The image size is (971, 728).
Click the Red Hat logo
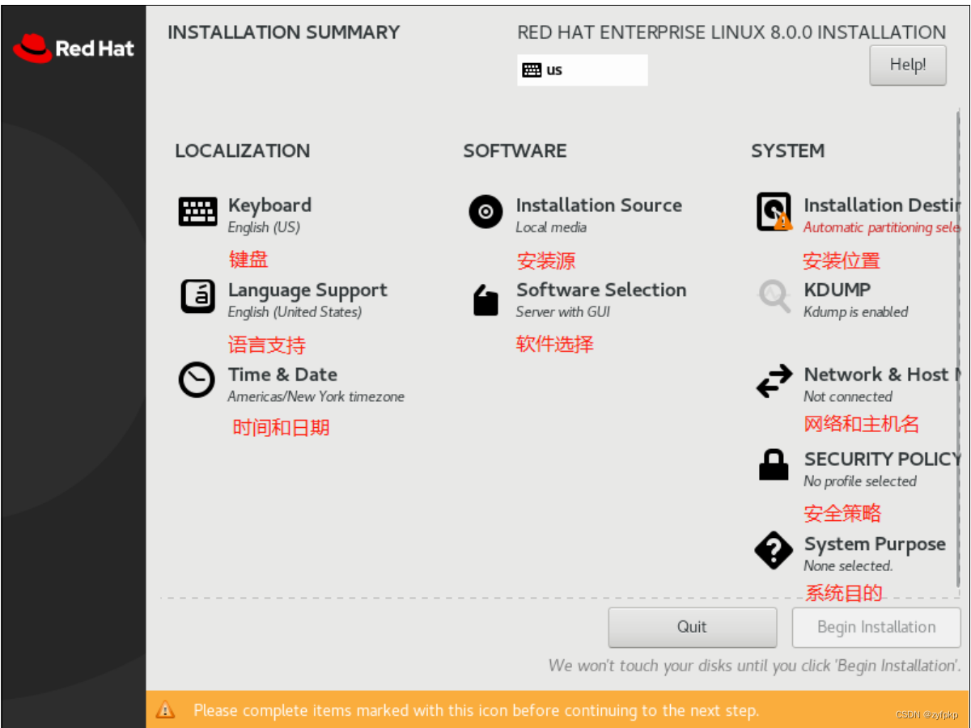pos(73,49)
